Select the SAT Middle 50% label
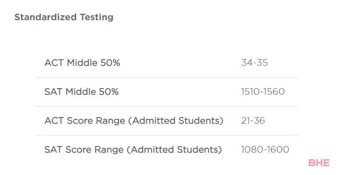 [81, 92]
